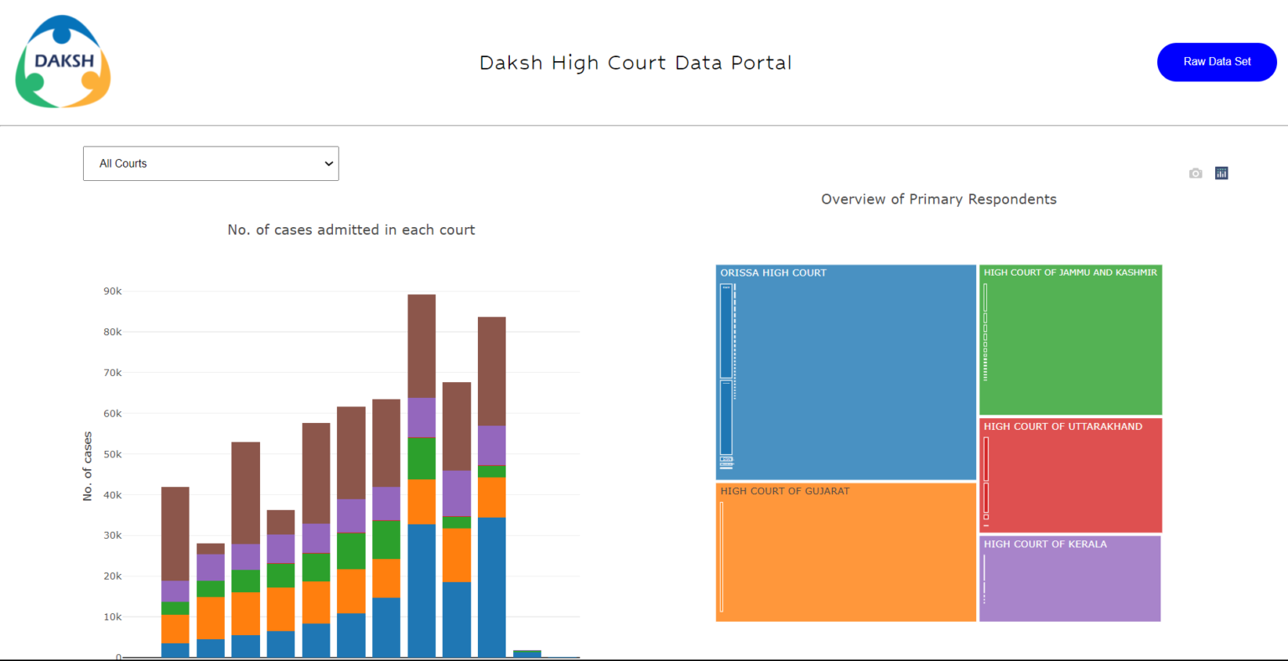The width and height of the screenshot is (1288, 661).
Task: Open the Raw Data Set page
Action: click(1217, 62)
